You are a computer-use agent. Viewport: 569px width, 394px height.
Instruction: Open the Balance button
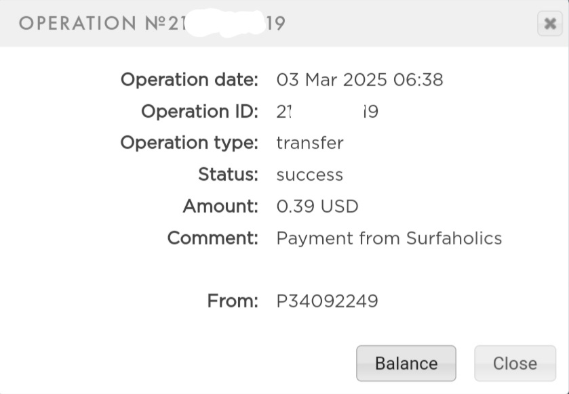406,364
